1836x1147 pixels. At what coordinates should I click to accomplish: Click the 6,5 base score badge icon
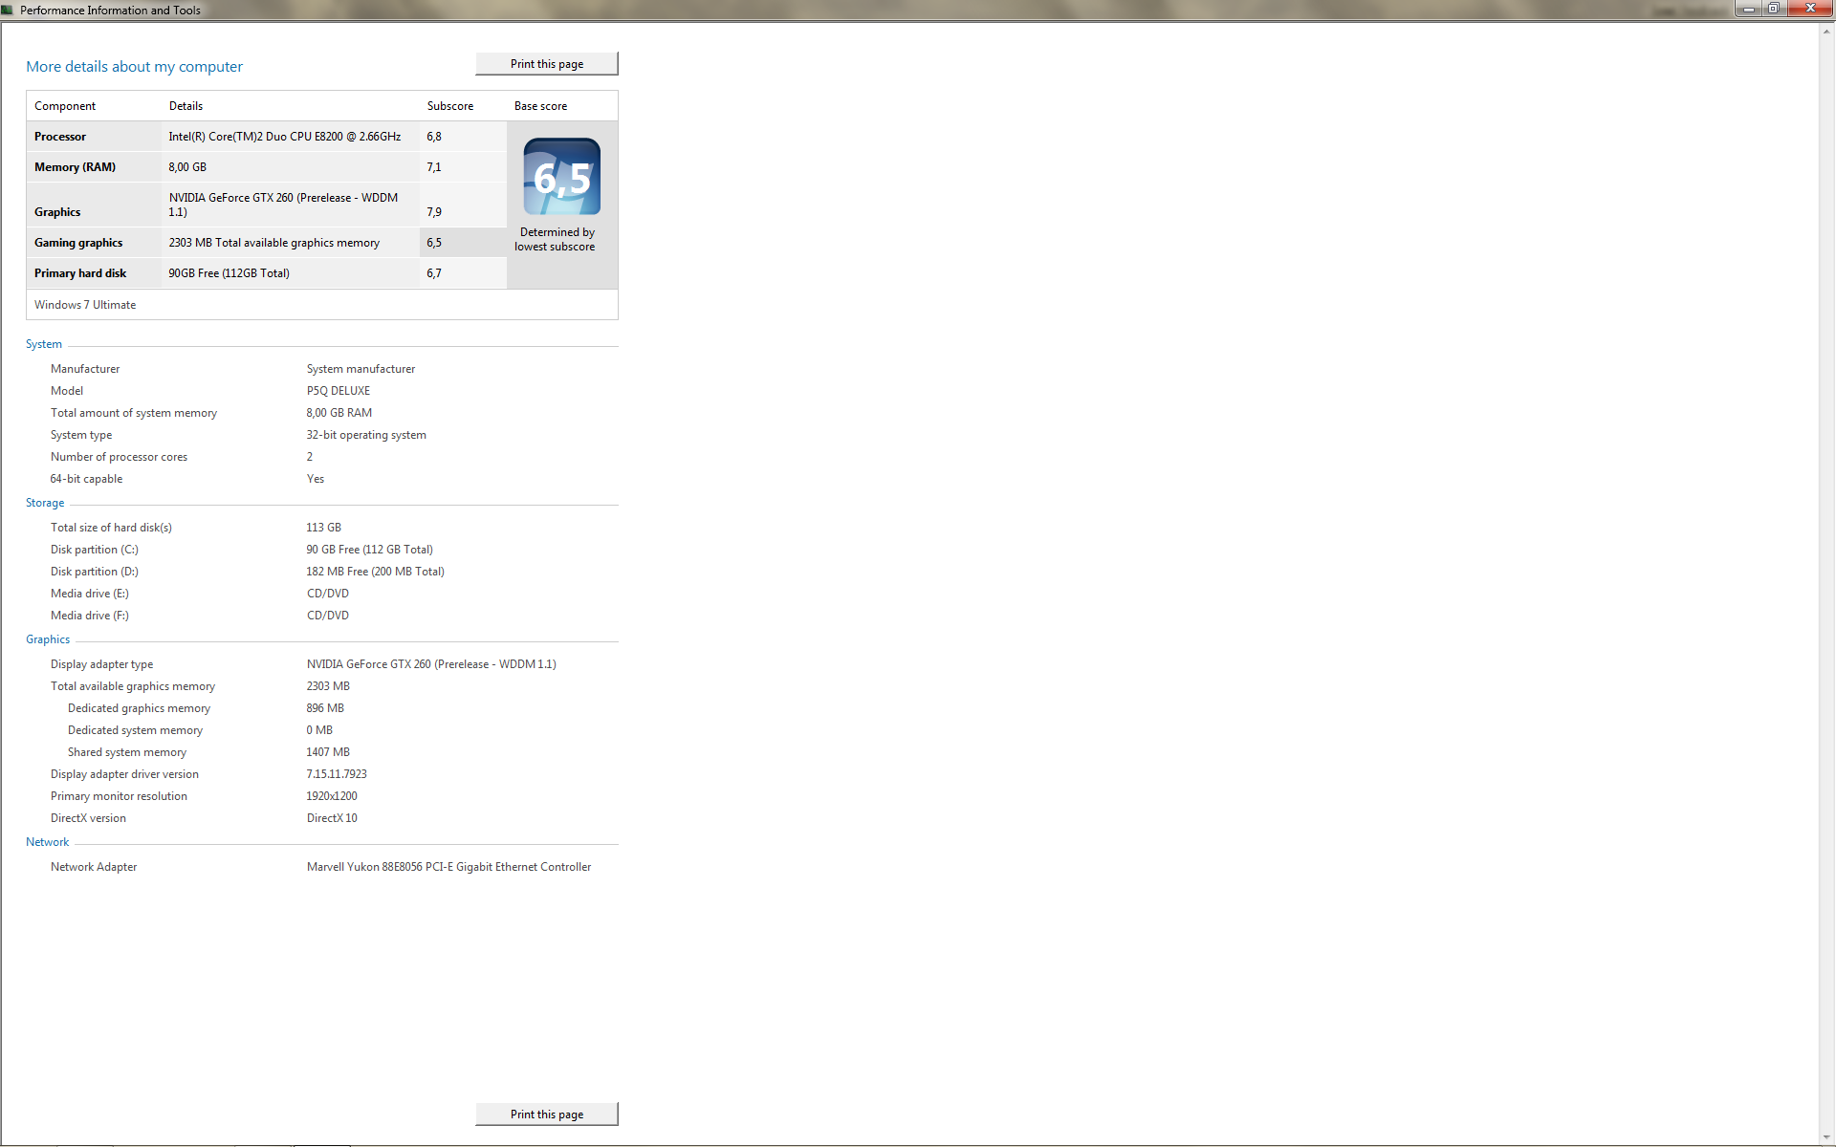[x=561, y=177]
